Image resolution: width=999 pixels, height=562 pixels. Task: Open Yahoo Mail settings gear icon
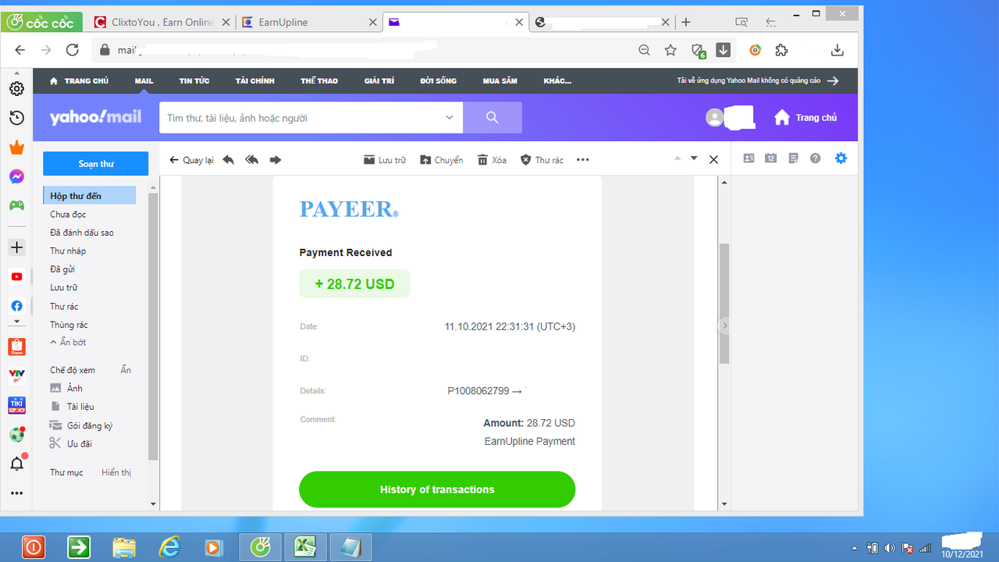(841, 158)
